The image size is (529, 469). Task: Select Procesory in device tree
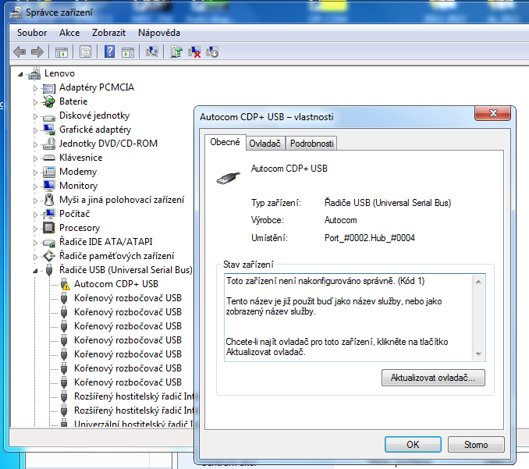pos(80,228)
